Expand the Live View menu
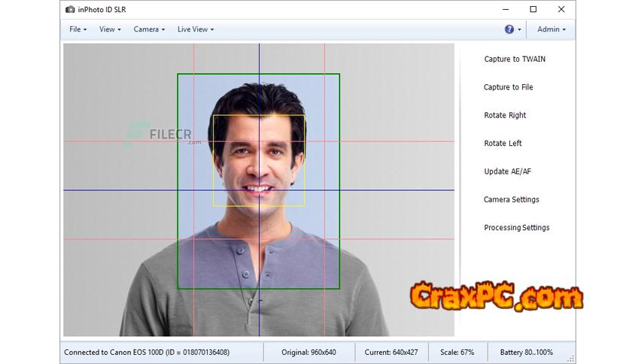This screenshot has height=364, width=629. [196, 29]
